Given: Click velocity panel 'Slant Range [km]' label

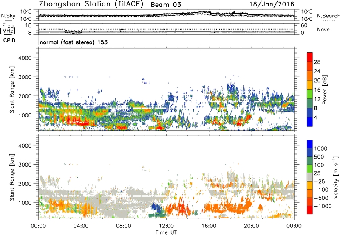Looking at the screenshot, I should (12, 177).
